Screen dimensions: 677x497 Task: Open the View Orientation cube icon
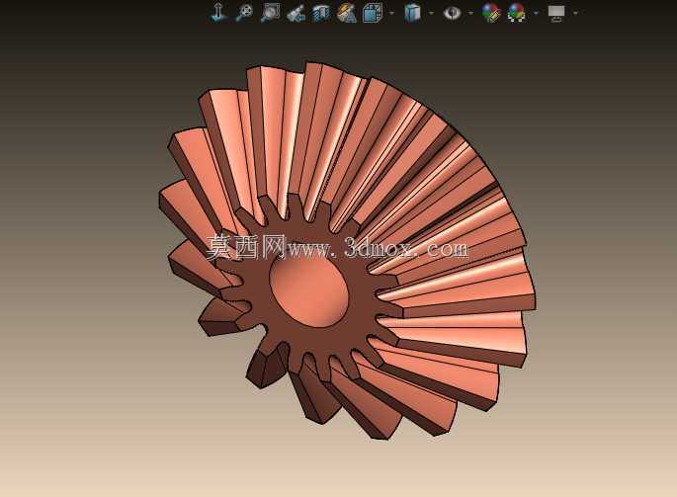point(373,13)
